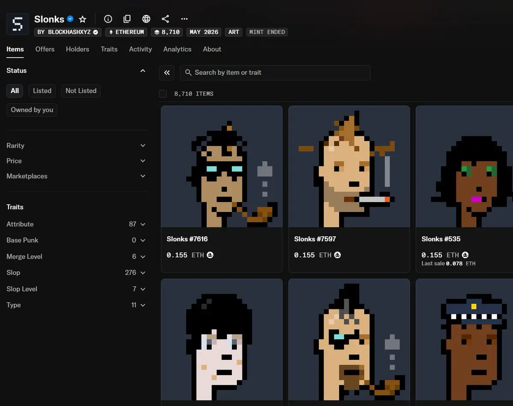This screenshot has height=406, width=513.
Task: Click the OpenSea icon on Slonks #535 price
Action: point(465,255)
